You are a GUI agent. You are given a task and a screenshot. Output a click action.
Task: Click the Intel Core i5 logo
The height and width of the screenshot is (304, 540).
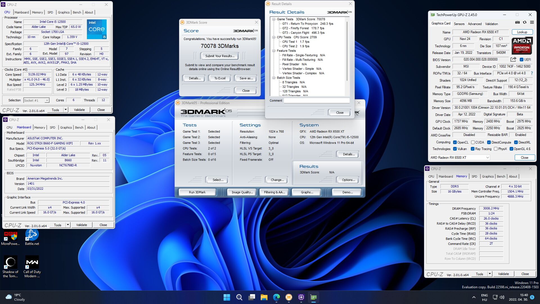click(97, 29)
